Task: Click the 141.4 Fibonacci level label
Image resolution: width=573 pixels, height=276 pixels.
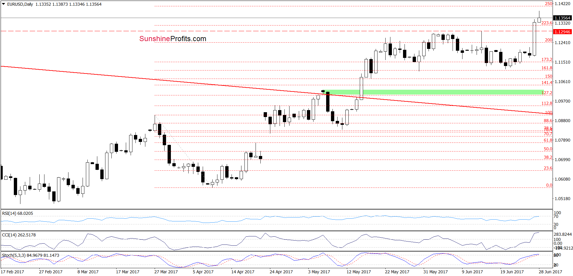Action: (547, 82)
